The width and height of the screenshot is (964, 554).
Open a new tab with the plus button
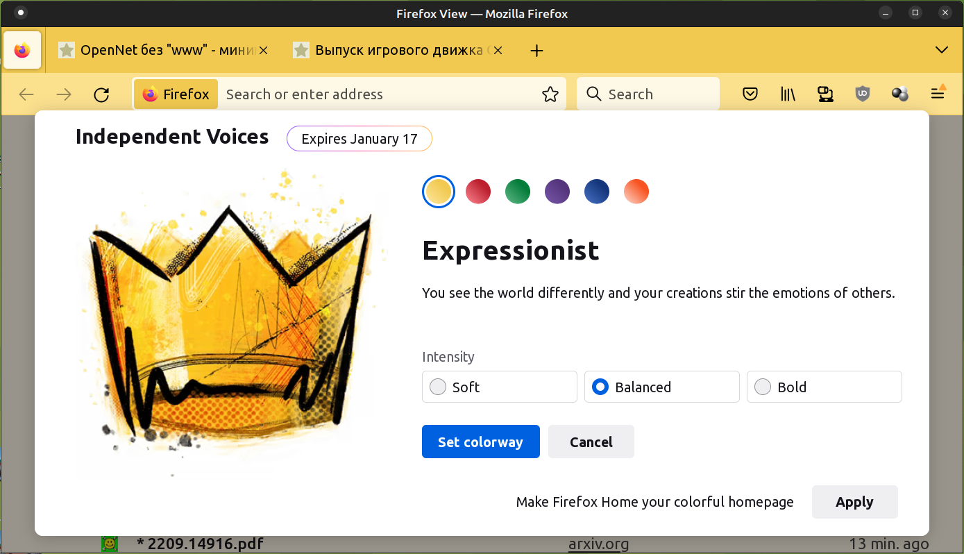coord(536,51)
